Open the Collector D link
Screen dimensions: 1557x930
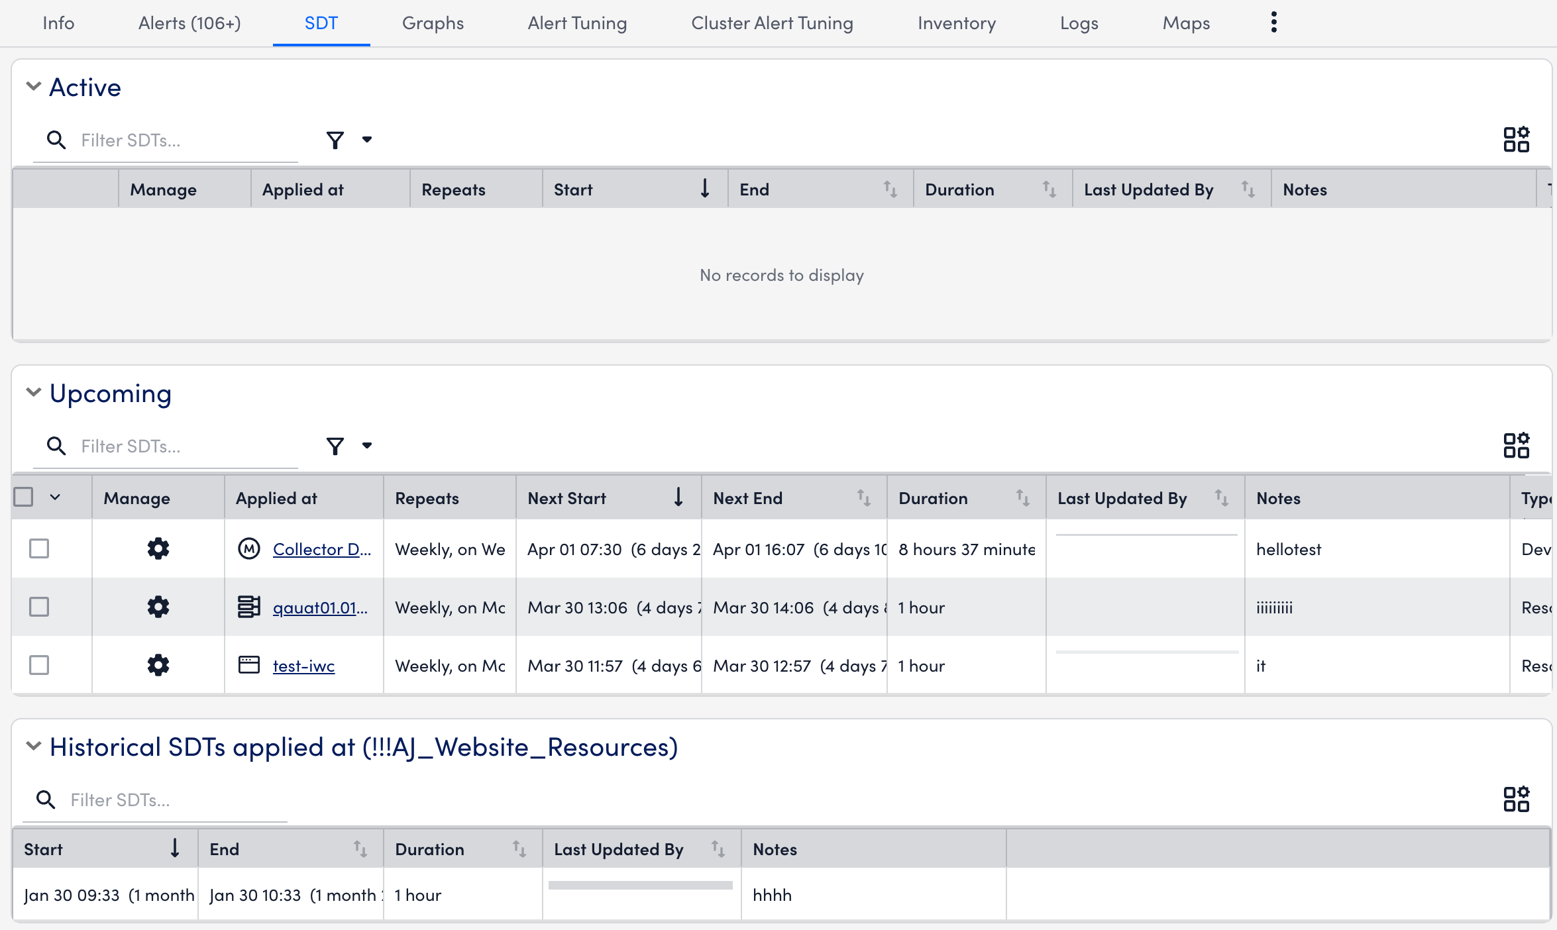tap(323, 548)
